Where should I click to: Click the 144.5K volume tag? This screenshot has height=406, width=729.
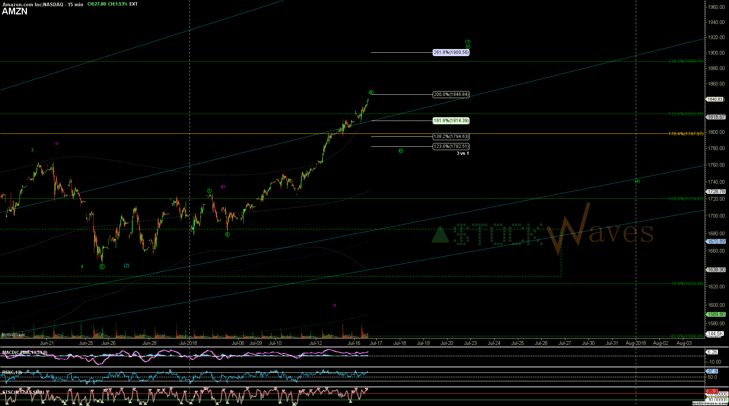tap(715, 333)
